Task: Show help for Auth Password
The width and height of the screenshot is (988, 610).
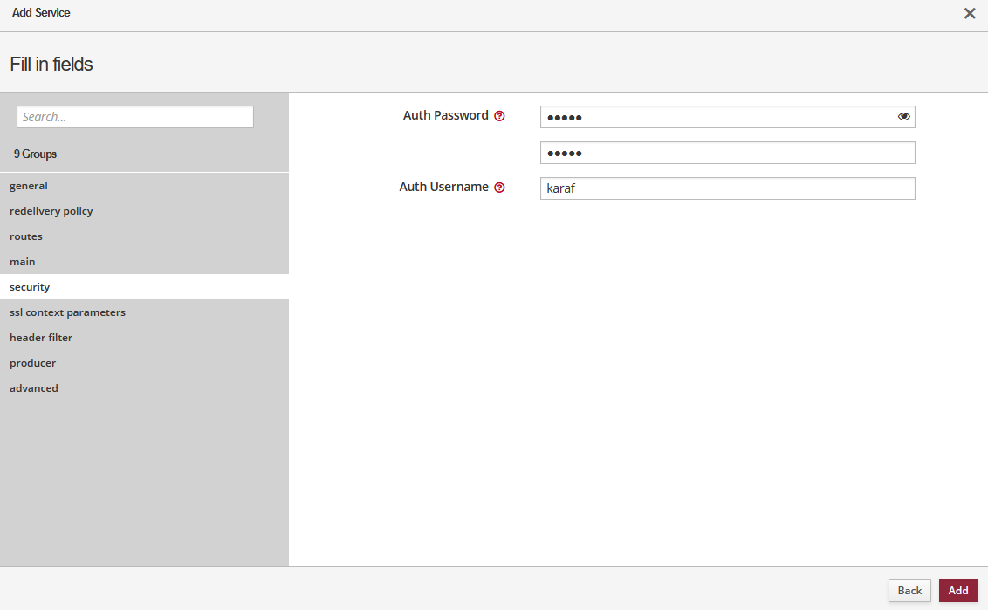Action: coord(499,116)
